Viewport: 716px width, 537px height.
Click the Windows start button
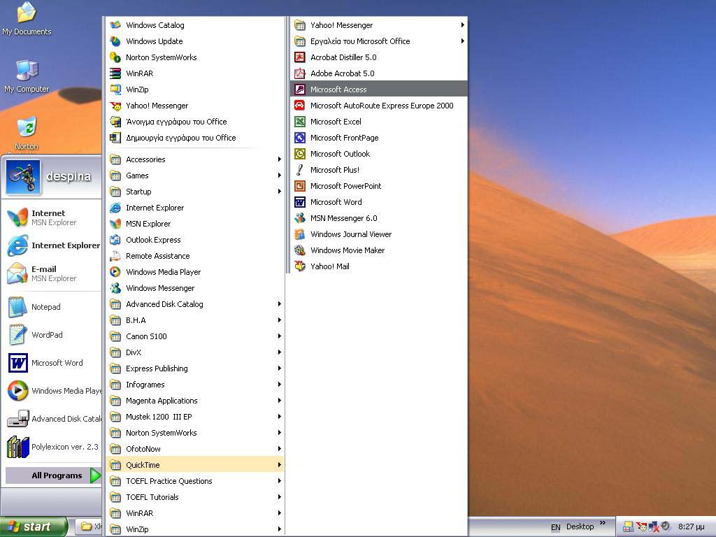(33, 527)
